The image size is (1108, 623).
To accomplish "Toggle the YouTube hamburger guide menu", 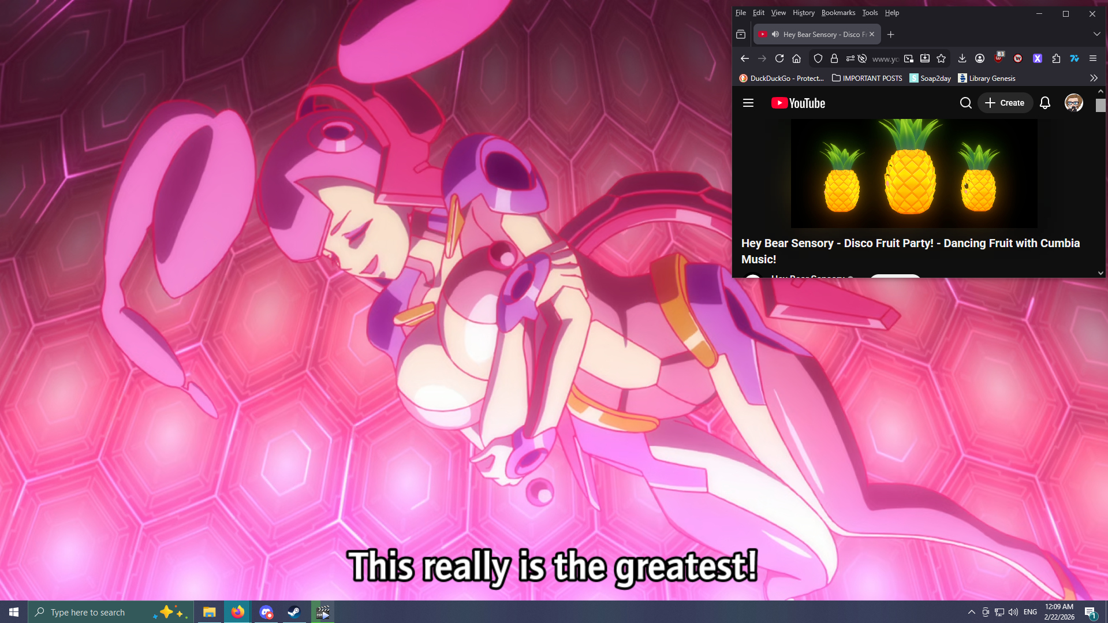I will (x=748, y=103).
